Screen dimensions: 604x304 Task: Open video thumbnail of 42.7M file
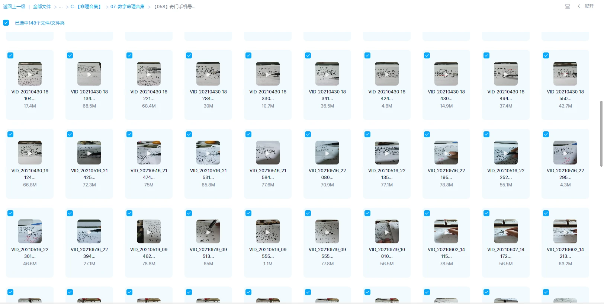coord(565,74)
